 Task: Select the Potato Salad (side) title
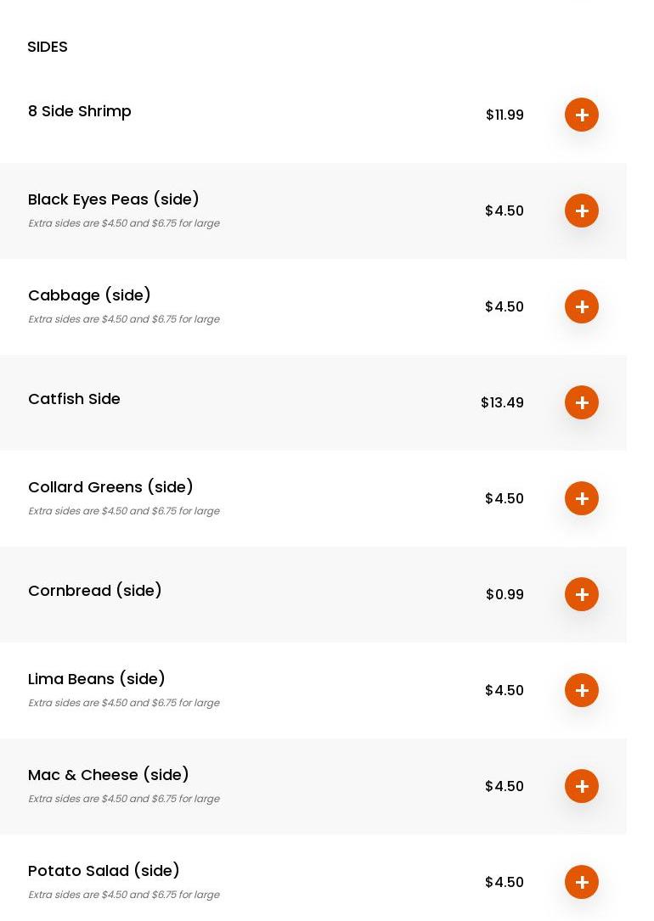pos(104,871)
